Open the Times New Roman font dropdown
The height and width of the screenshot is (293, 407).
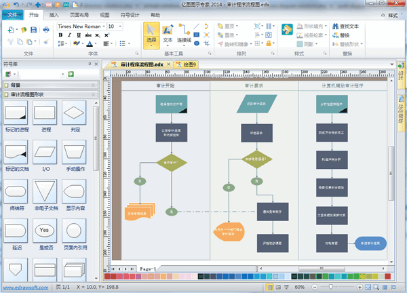point(104,26)
